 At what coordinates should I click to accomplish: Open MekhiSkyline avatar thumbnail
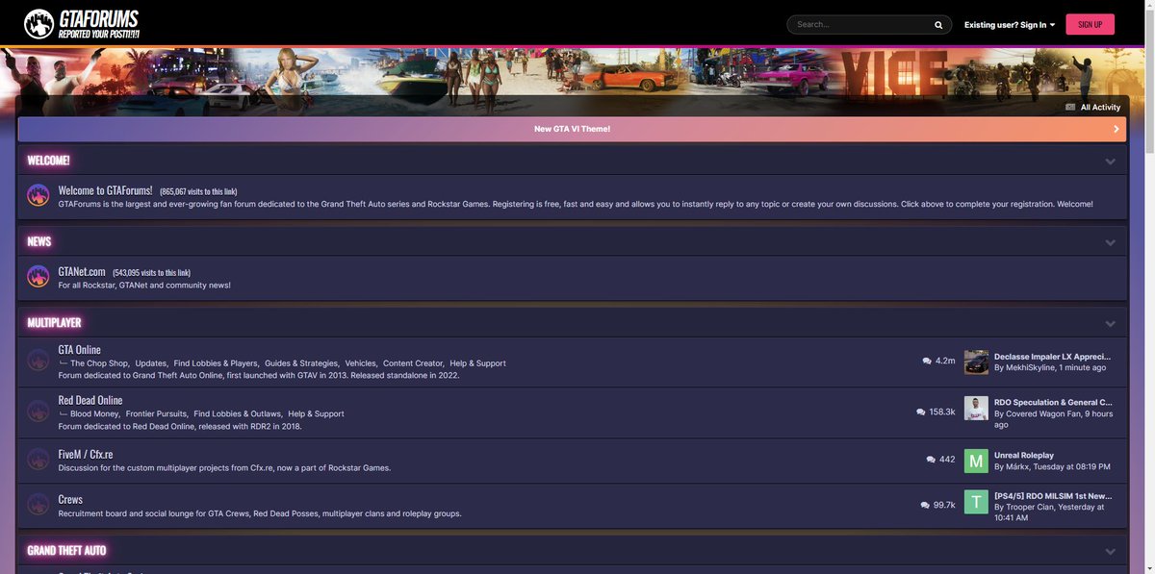[976, 362]
